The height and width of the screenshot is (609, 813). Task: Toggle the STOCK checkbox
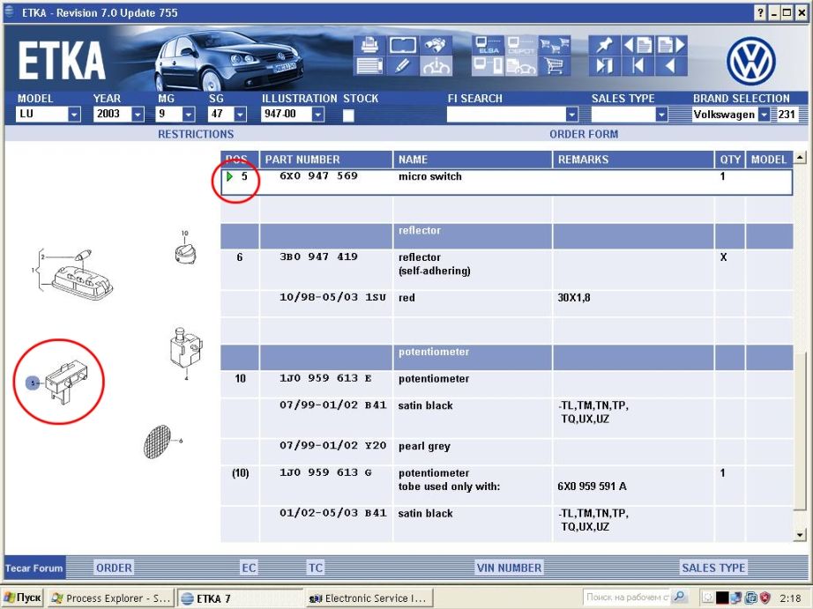pyautogui.click(x=349, y=115)
